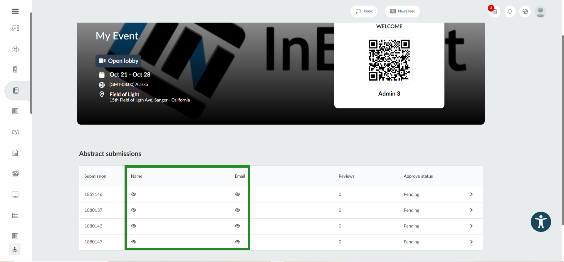Open the table rows sidebar icon
Screen dimensions: 564x262
[15, 215]
